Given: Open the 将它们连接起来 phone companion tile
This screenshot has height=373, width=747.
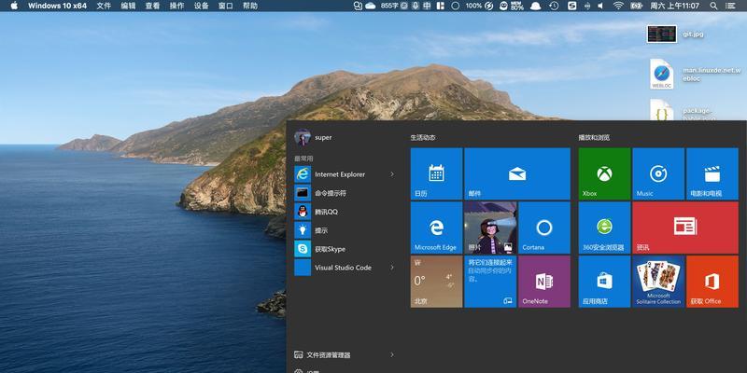Looking at the screenshot, I should [x=490, y=282].
